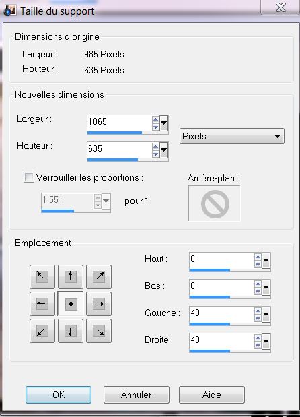This screenshot has width=300, height=417.
Task: Click into the Haut value field
Action: pyautogui.click(x=221, y=260)
